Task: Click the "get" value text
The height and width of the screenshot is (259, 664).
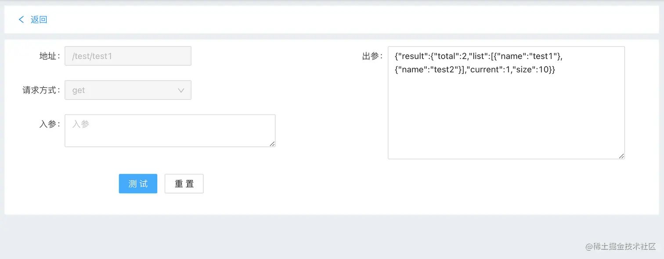Action: point(79,90)
